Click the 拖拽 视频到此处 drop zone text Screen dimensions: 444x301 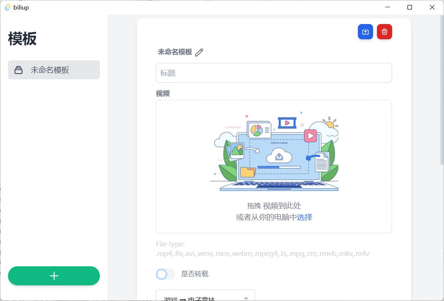274,206
